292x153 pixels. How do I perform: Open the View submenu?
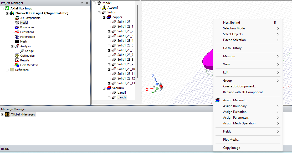(x=248, y=64)
